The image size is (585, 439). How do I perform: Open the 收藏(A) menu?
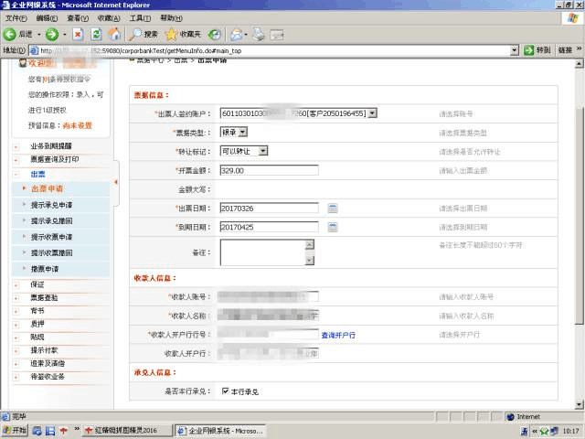pyautogui.click(x=109, y=18)
